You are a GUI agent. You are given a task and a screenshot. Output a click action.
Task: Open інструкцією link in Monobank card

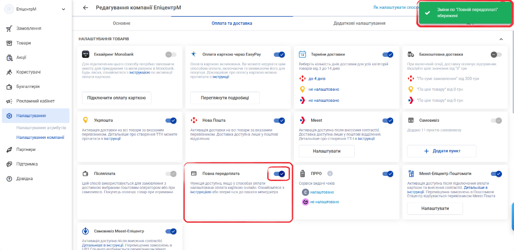tap(140, 73)
